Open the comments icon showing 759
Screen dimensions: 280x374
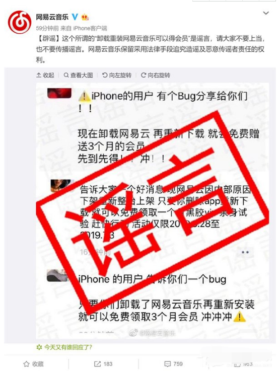click(x=174, y=364)
